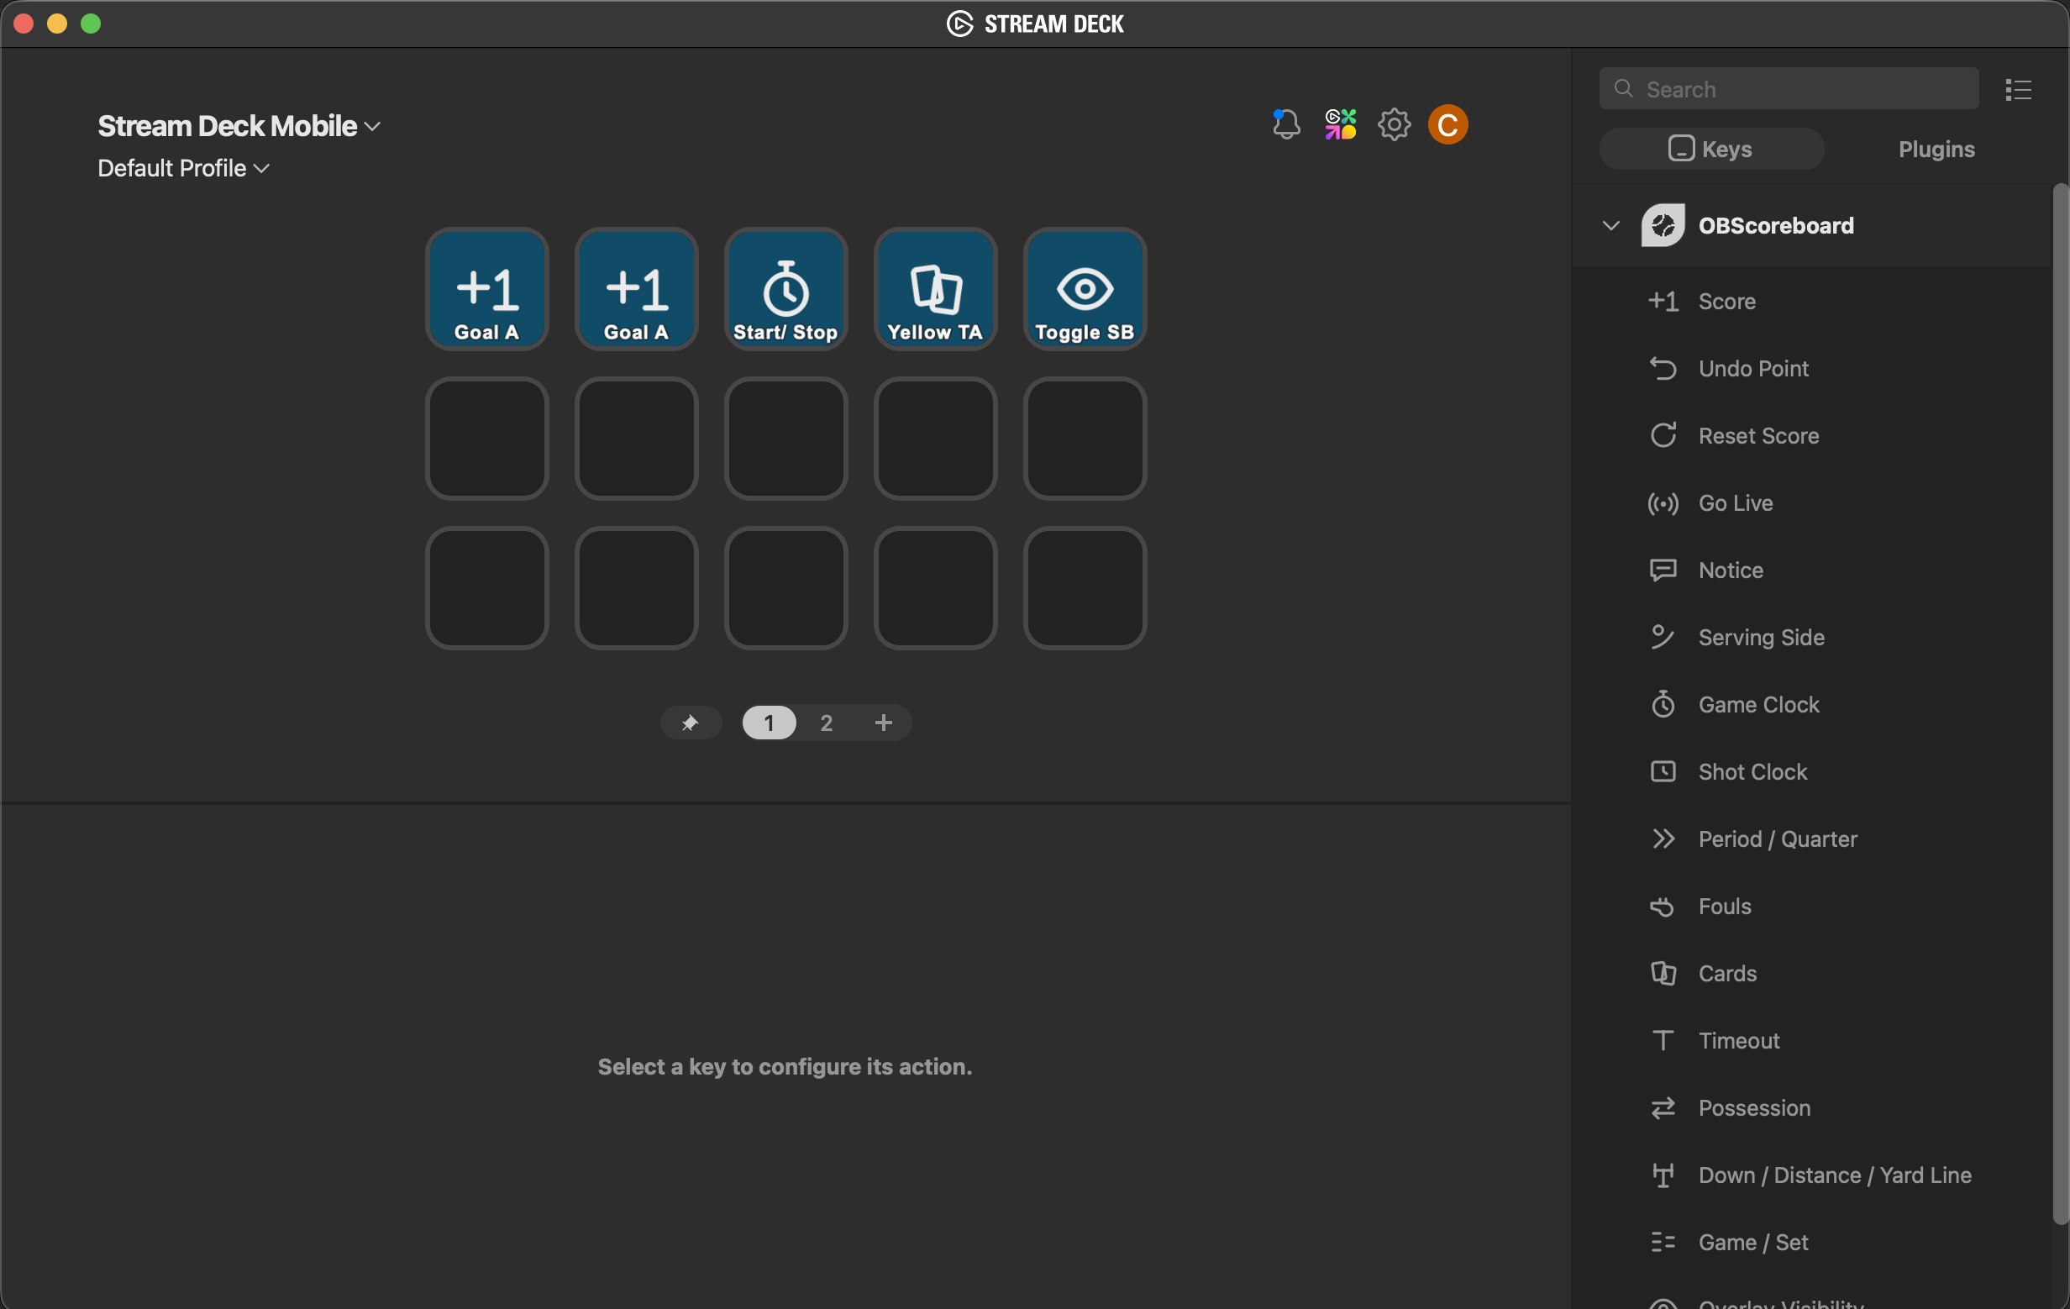Click the Serving Side icon
The height and width of the screenshot is (1309, 2070).
pyautogui.click(x=1663, y=638)
